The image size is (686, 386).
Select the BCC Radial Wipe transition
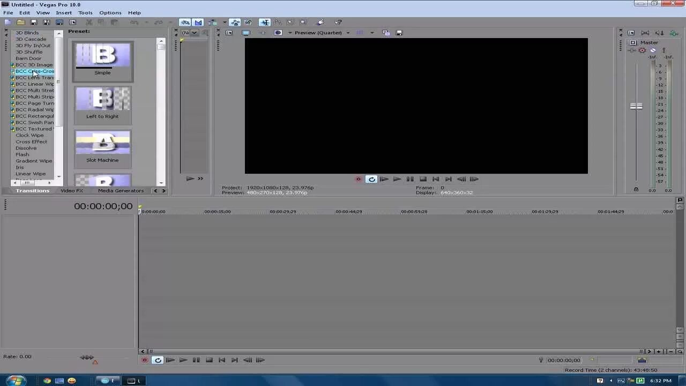(34, 109)
